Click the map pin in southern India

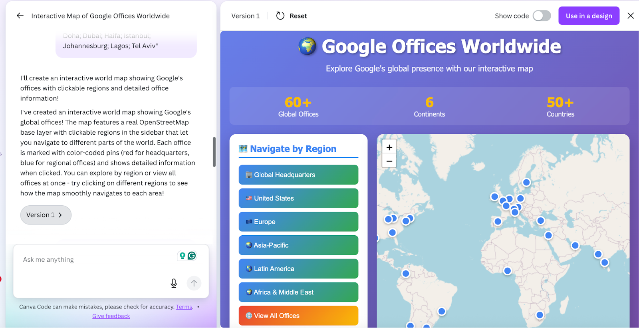point(605,262)
